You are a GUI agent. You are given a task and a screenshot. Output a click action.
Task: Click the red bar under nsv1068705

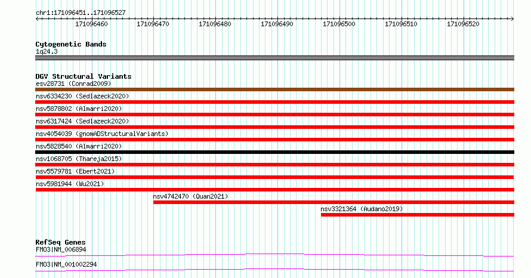click(274, 165)
